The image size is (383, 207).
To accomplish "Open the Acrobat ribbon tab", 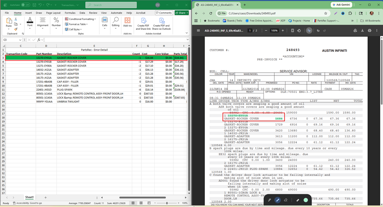I will 141,13.
